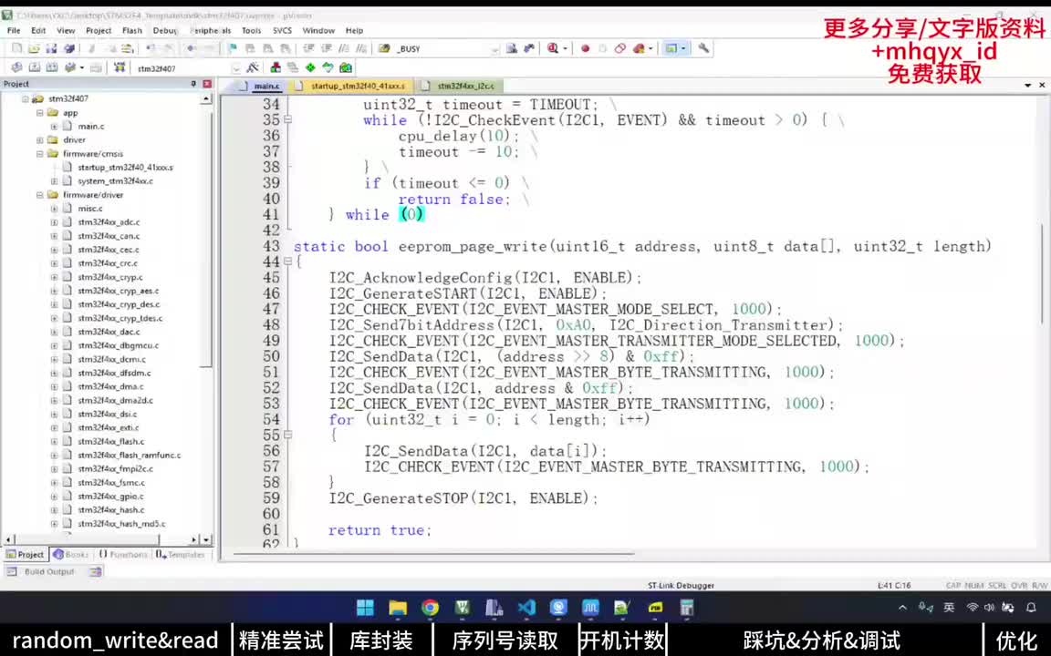Viewport: 1051px width, 656px height.
Task: Build target using the Build icon
Action: point(34,67)
